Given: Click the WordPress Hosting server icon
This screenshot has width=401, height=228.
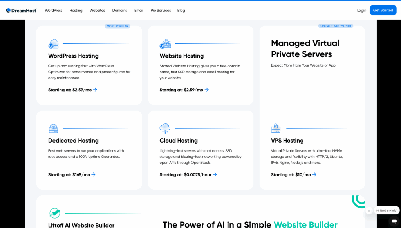Looking at the screenshot, I should click(53, 44).
